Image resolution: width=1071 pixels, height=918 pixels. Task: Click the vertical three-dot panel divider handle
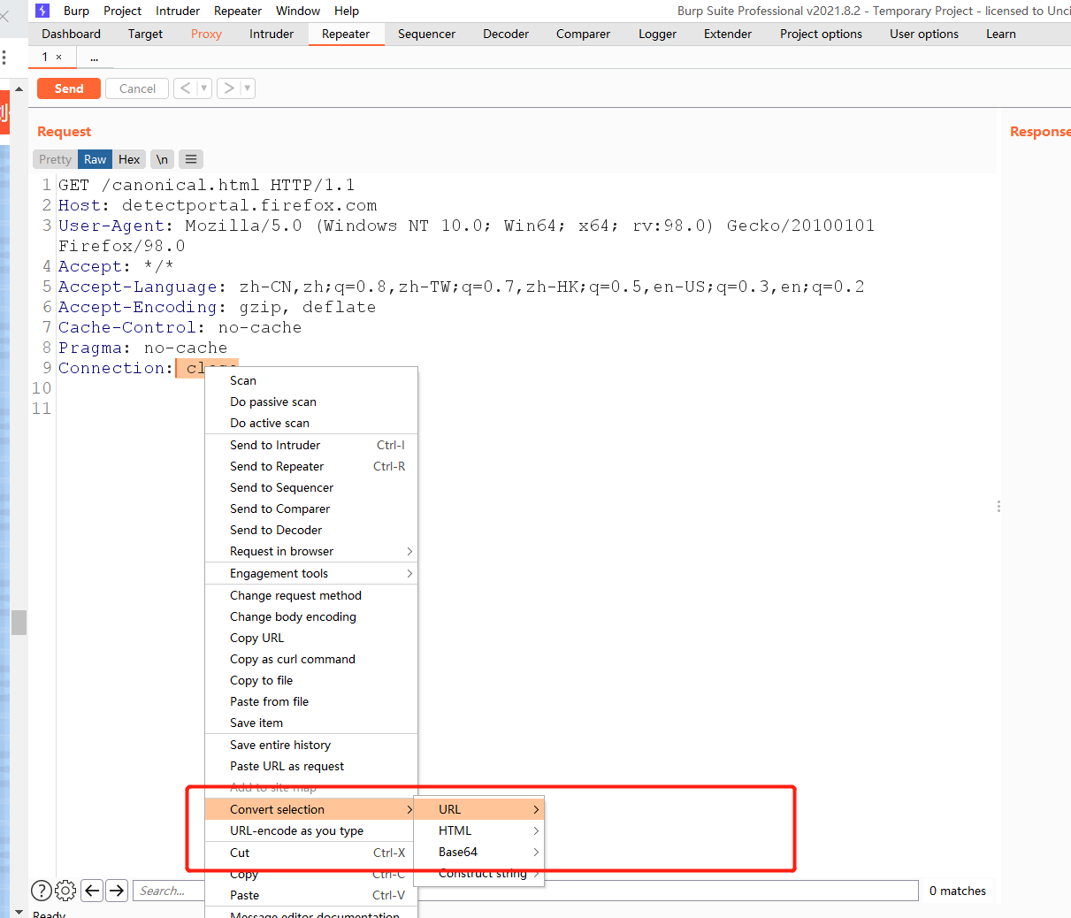[x=998, y=506]
